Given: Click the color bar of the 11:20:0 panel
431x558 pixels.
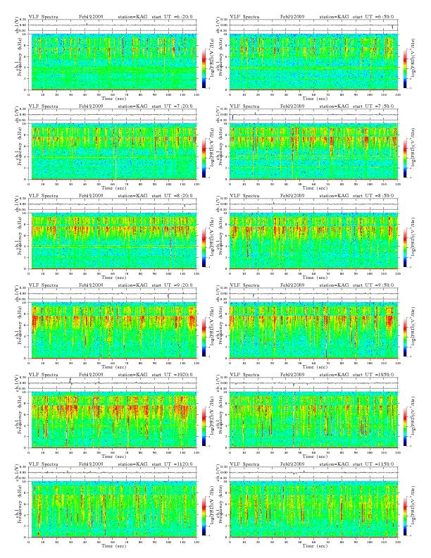Looking at the screenshot, I should tap(204, 516).
